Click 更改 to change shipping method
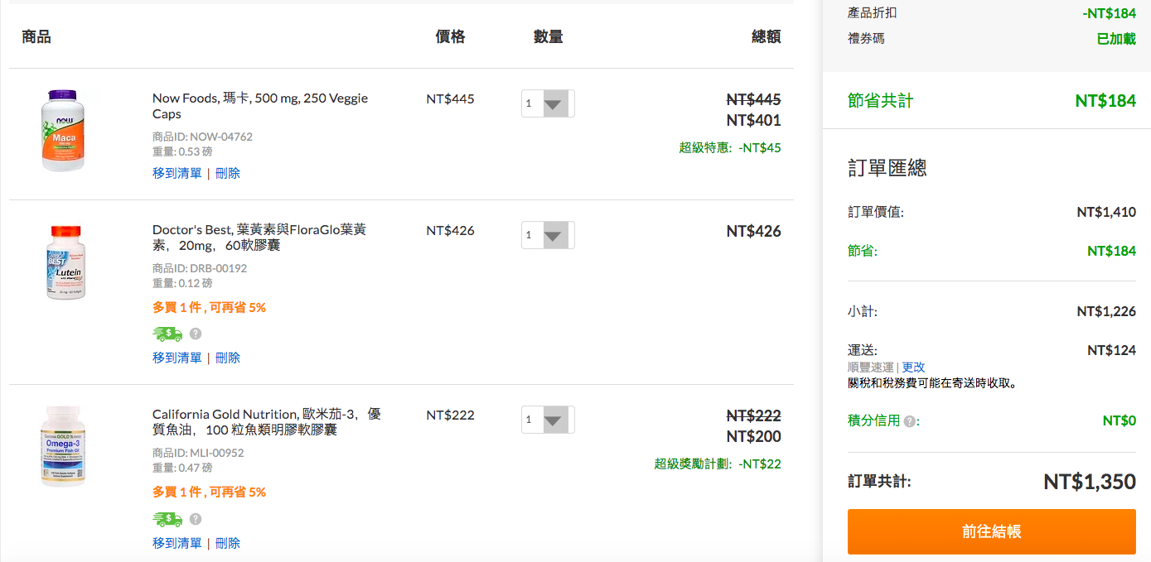The height and width of the screenshot is (562, 1151). pyautogui.click(x=913, y=367)
